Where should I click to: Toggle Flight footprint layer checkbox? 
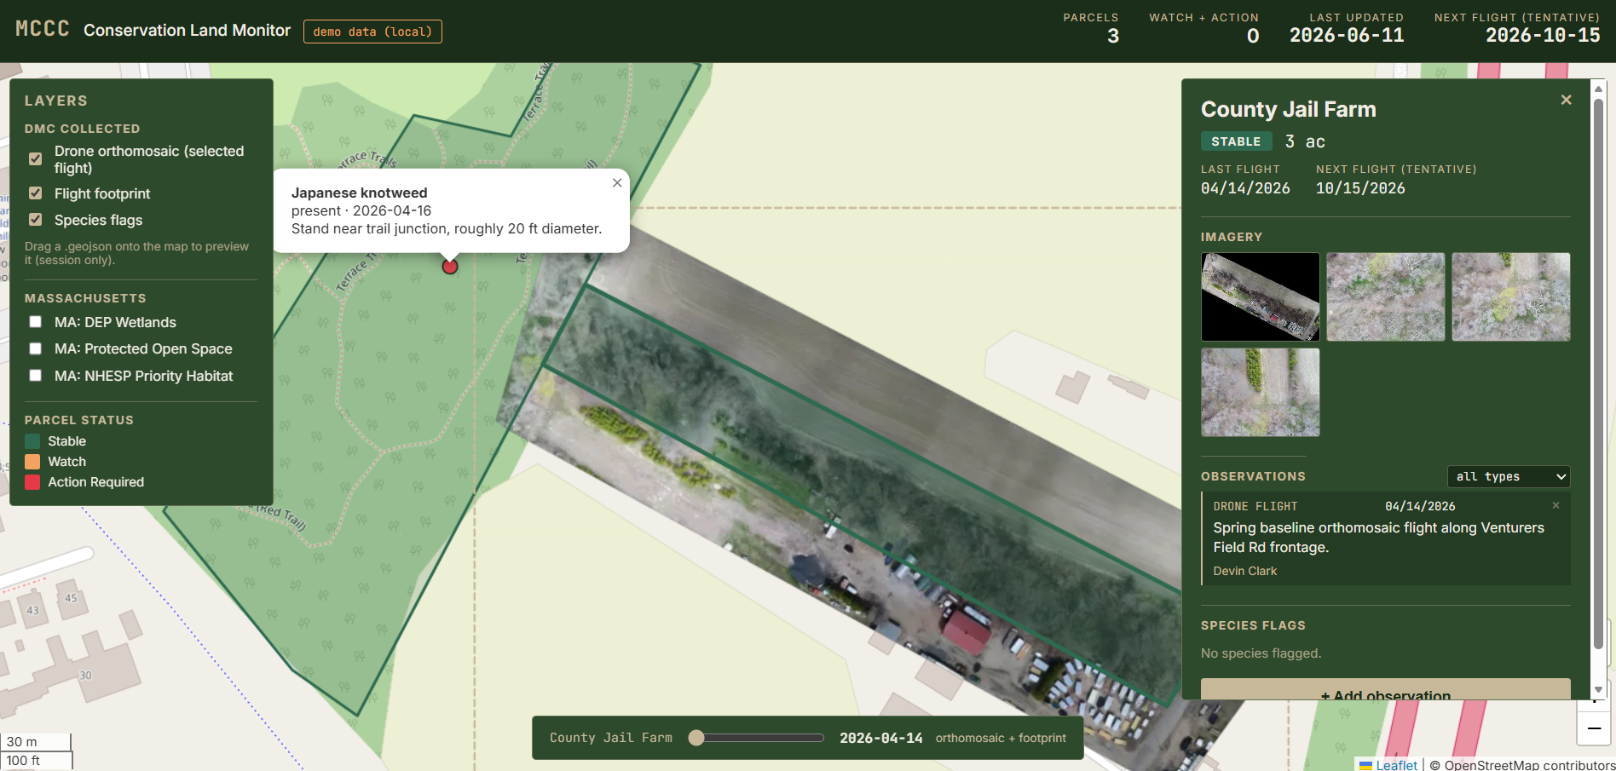pos(36,193)
